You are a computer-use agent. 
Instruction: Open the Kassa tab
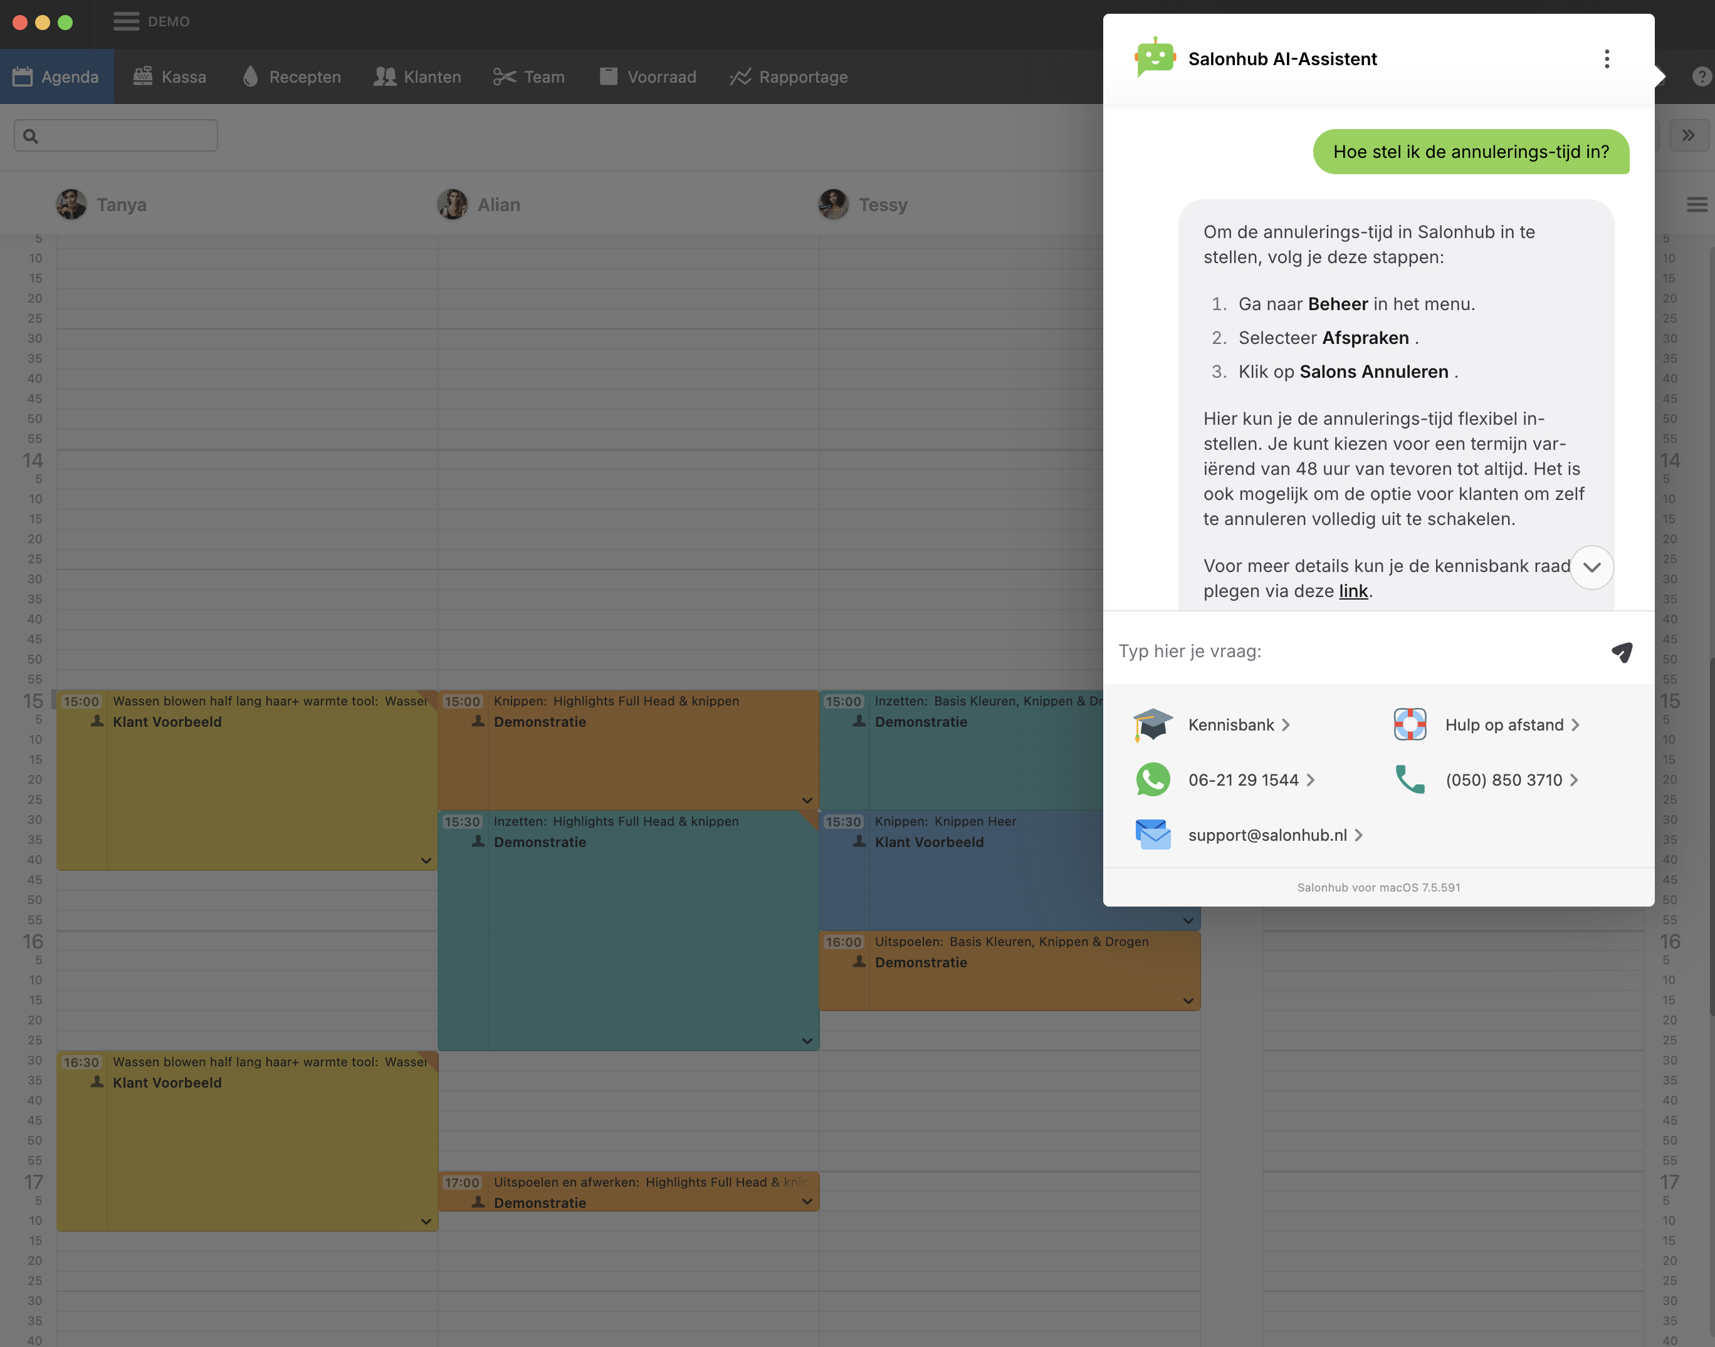tap(170, 76)
